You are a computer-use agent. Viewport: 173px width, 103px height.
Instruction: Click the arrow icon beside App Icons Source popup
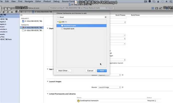point(123,75)
